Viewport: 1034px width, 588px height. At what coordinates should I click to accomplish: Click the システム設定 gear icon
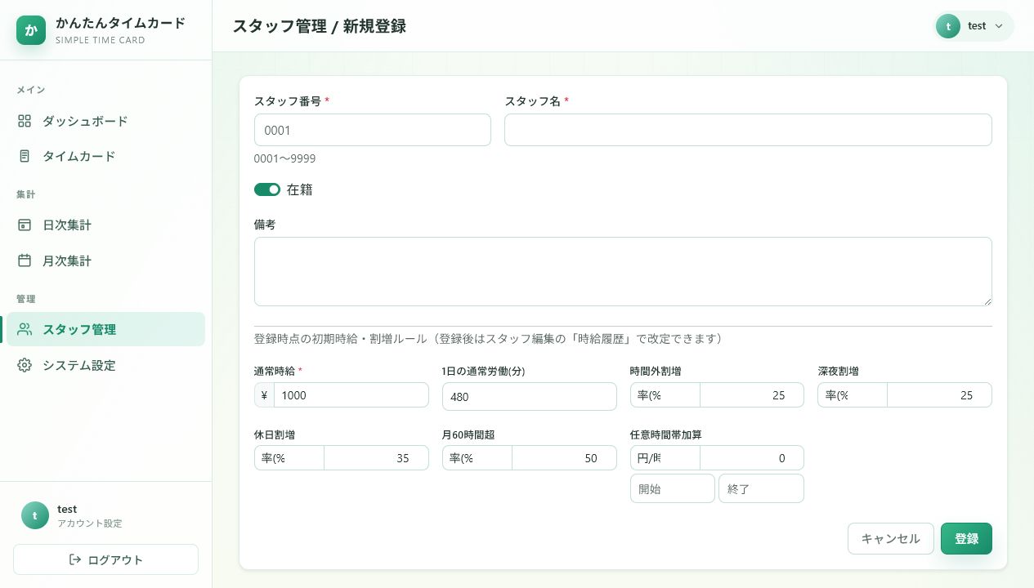coord(25,365)
